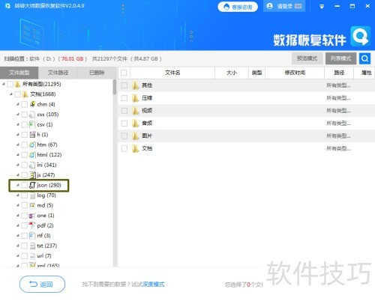Click the chm file type icon

click(x=32, y=104)
